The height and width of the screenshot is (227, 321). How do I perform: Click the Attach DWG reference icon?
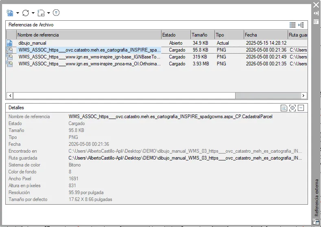10,13
